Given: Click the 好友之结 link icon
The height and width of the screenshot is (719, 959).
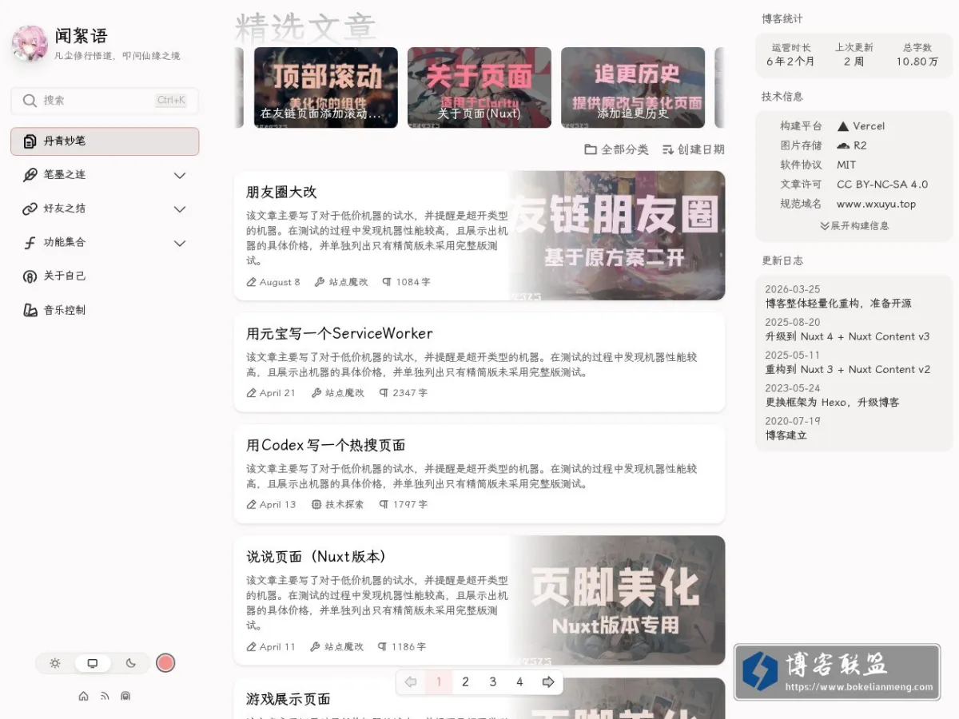Looking at the screenshot, I should pyautogui.click(x=30, y=209).
